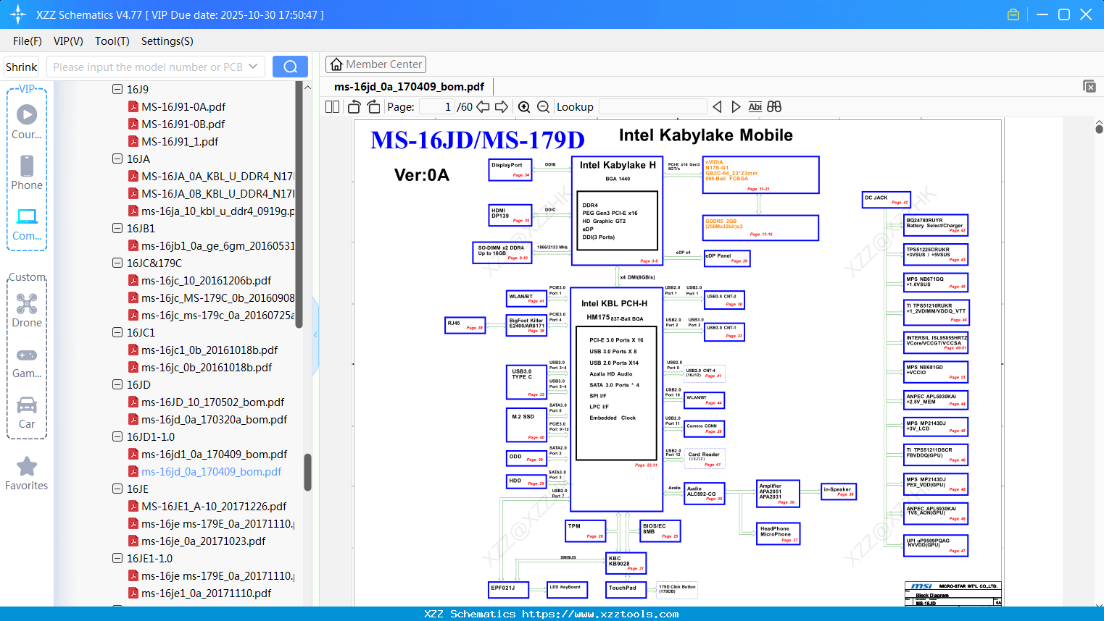The width and height of the screenshot is (1104, 621).
Task: Toggle two-page view in PDF toolbar
Action: point(332,106)
